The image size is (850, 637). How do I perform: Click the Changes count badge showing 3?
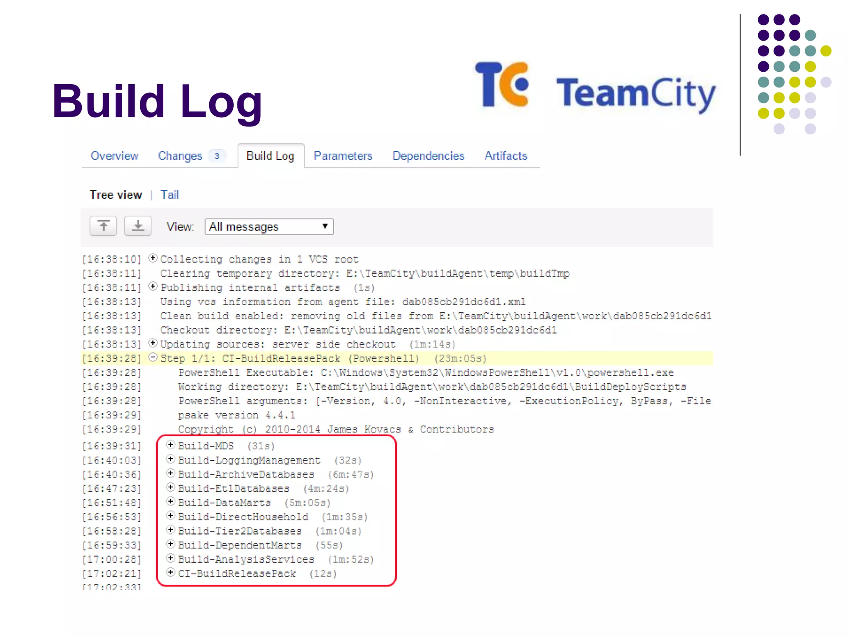[217, 156]
